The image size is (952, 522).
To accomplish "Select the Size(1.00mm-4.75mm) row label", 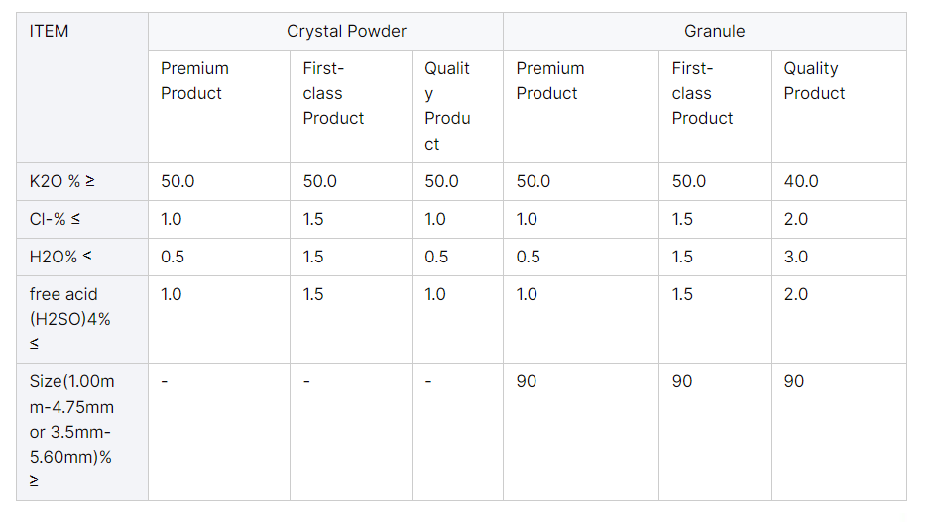I will coord(71,432).
